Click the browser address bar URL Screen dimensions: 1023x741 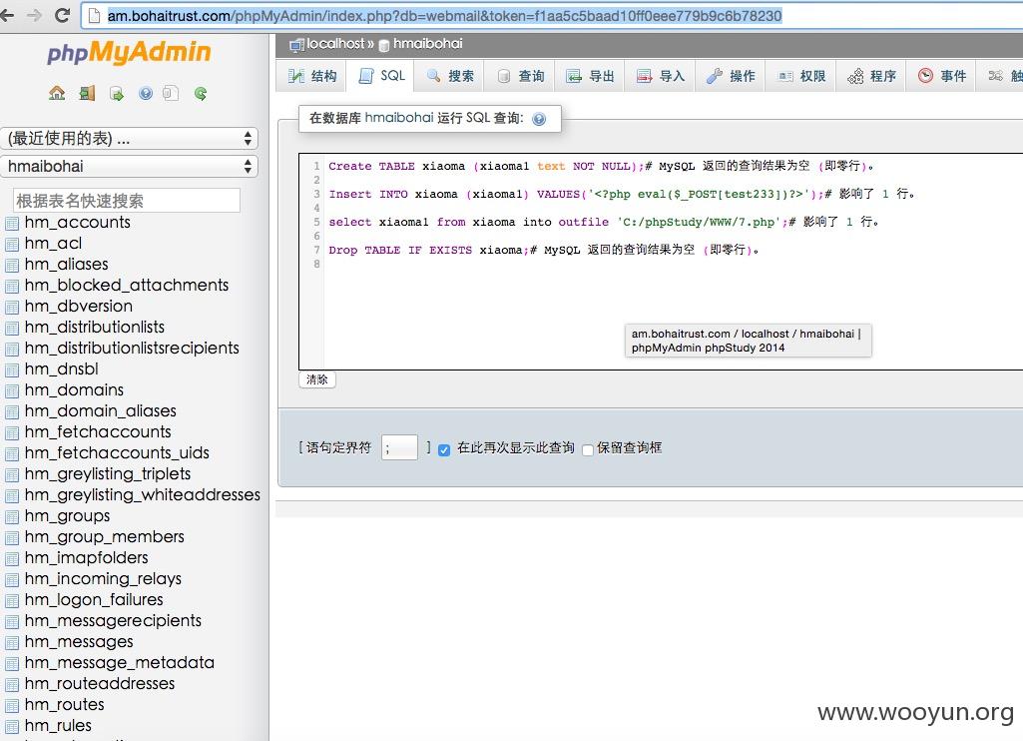click(444, 16)
